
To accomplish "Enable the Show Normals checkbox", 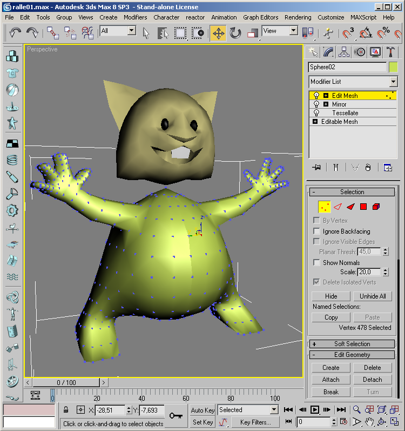I will click(x=317, y=263).
